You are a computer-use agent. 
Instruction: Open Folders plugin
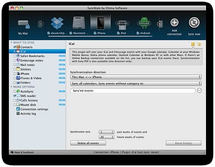click(25, 83)
